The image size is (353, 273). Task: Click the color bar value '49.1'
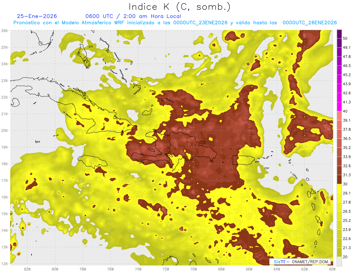(347, 47)
